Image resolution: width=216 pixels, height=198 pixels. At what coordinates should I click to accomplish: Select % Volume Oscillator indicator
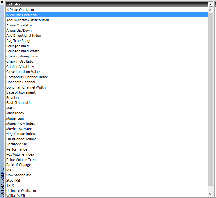pyautogui.click(x=107, y=15)
